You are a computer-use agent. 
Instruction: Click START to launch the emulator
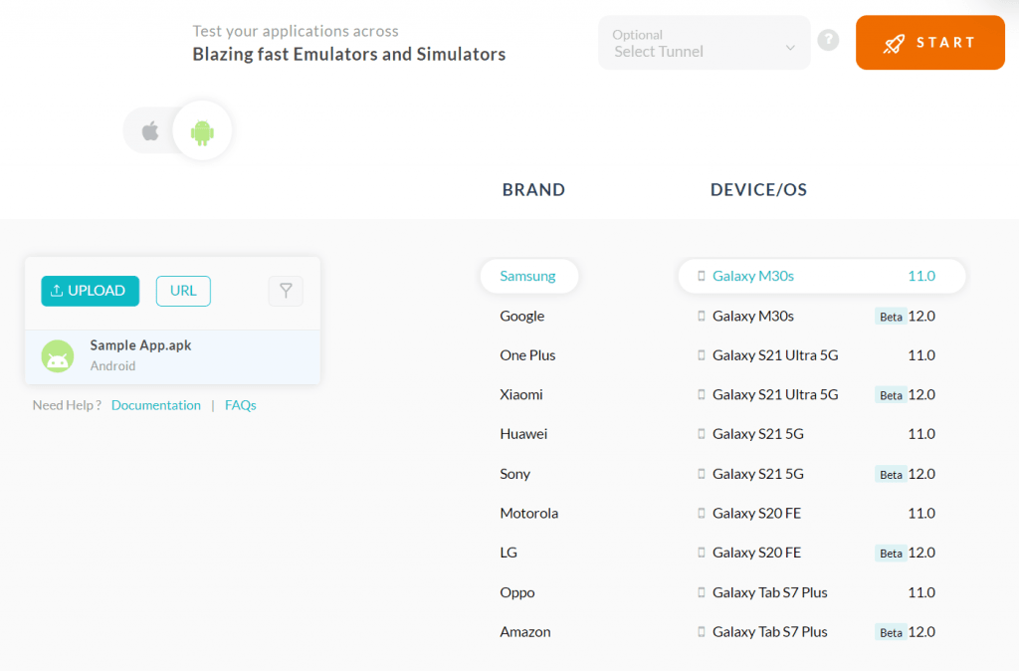(930, 42)
